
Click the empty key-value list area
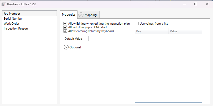coord(168,67)
